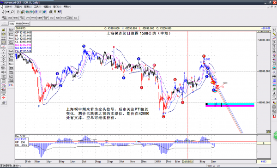Open the new blank page icon

[x=18, y=12]
